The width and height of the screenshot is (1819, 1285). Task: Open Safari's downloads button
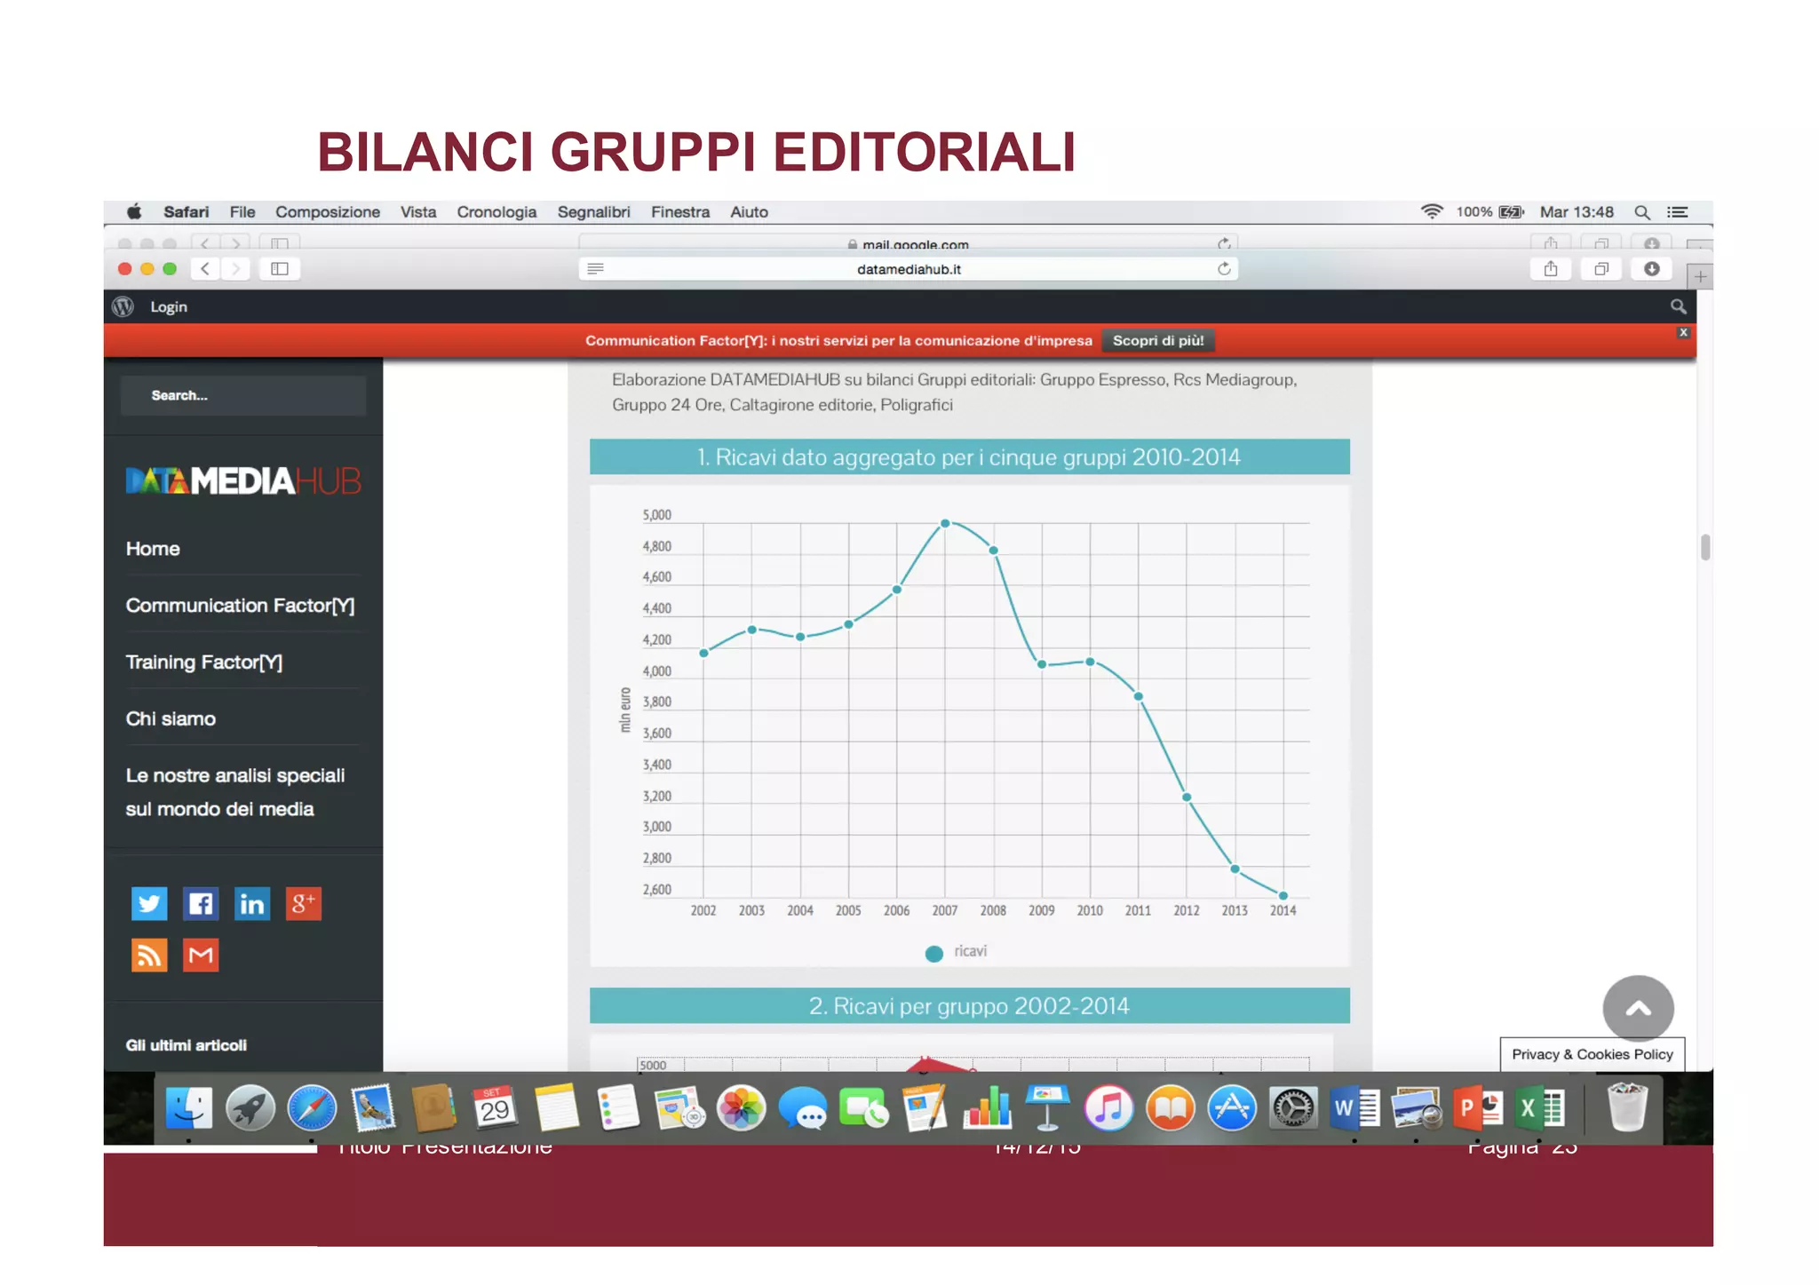[1652, 269]
